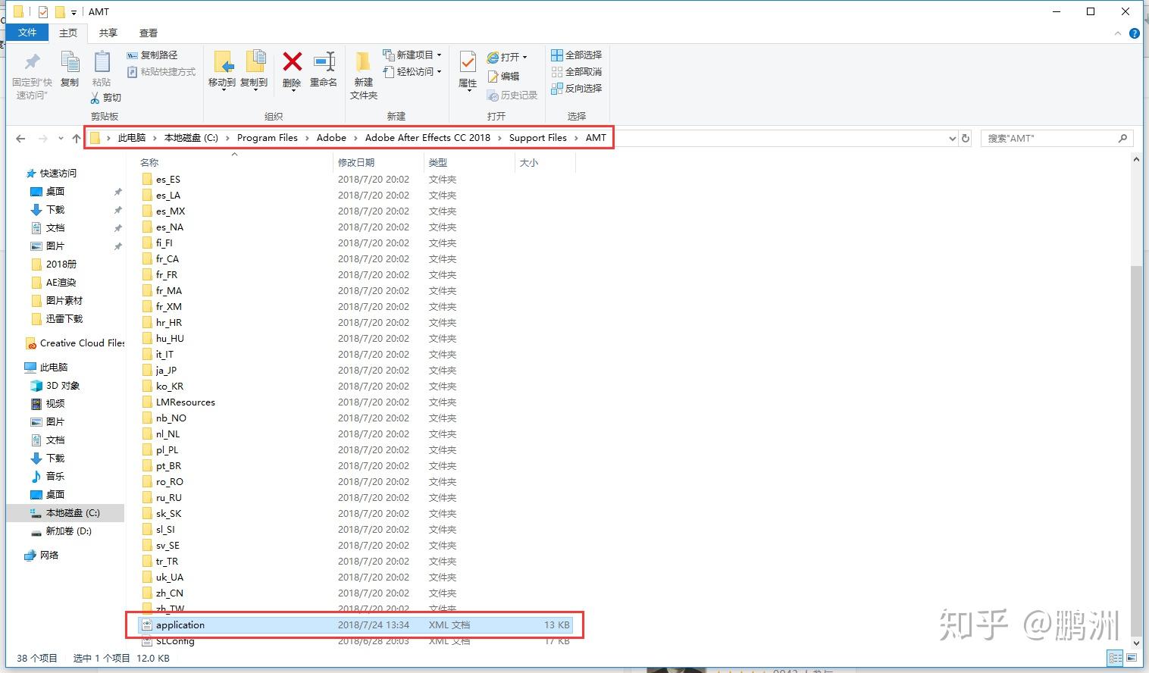This screenshot has height=673, width=1149.
Task: Click the 复制 copy icon in clipboard group
Action: 70,62
